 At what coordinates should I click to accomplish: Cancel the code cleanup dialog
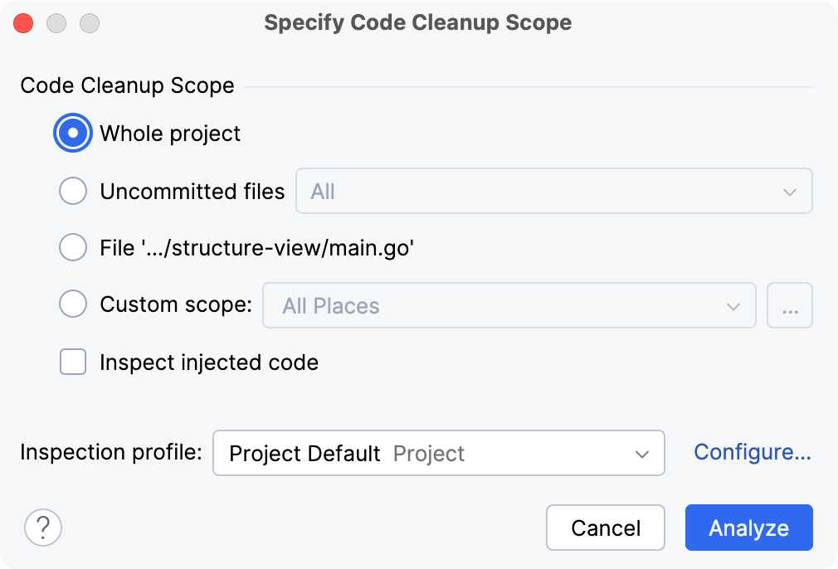coord(605,528)
